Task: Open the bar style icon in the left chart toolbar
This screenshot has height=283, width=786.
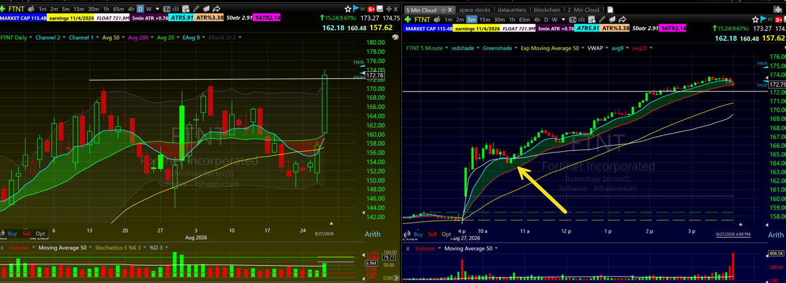Action: point(175,9)
